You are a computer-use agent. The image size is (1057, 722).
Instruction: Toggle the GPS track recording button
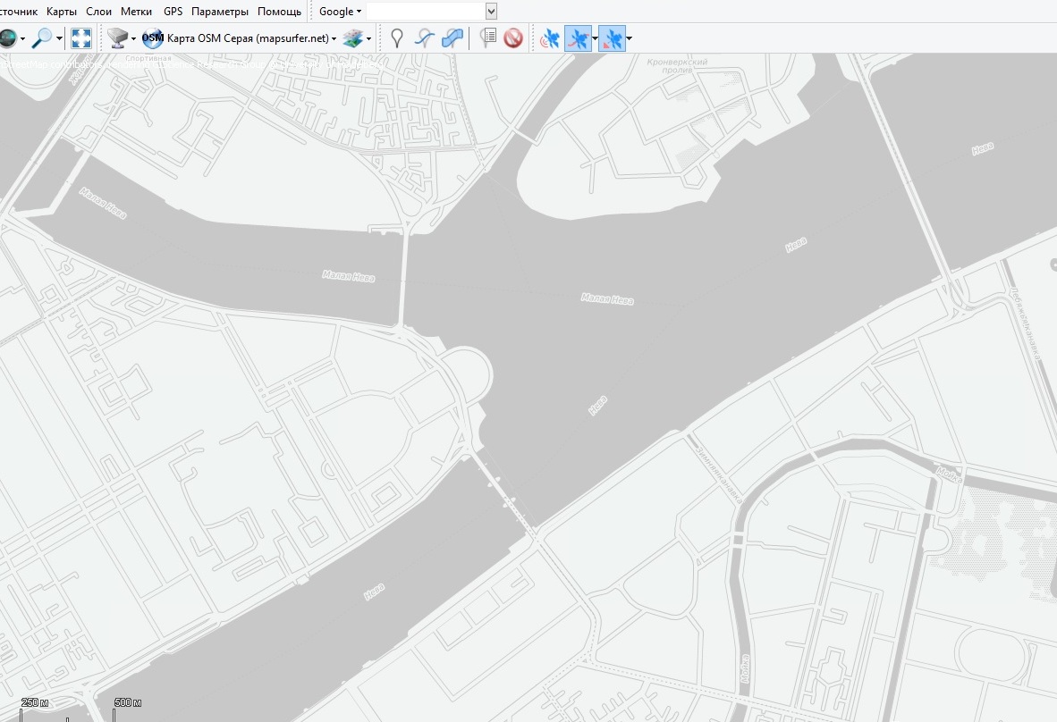pos(579,38)
